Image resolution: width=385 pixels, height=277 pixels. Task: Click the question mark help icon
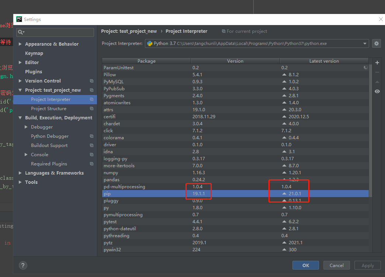pos(23,265)
